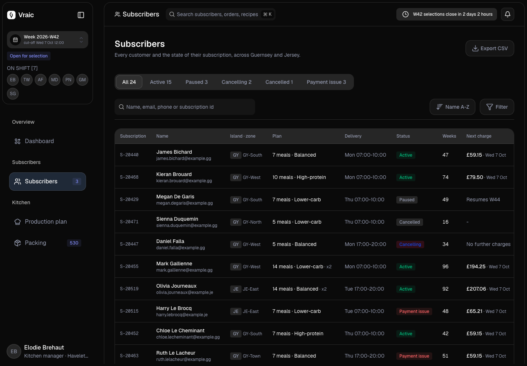Select the EB shift avatar
Viewport: 527px width, 366px height.
click(13, 80)
